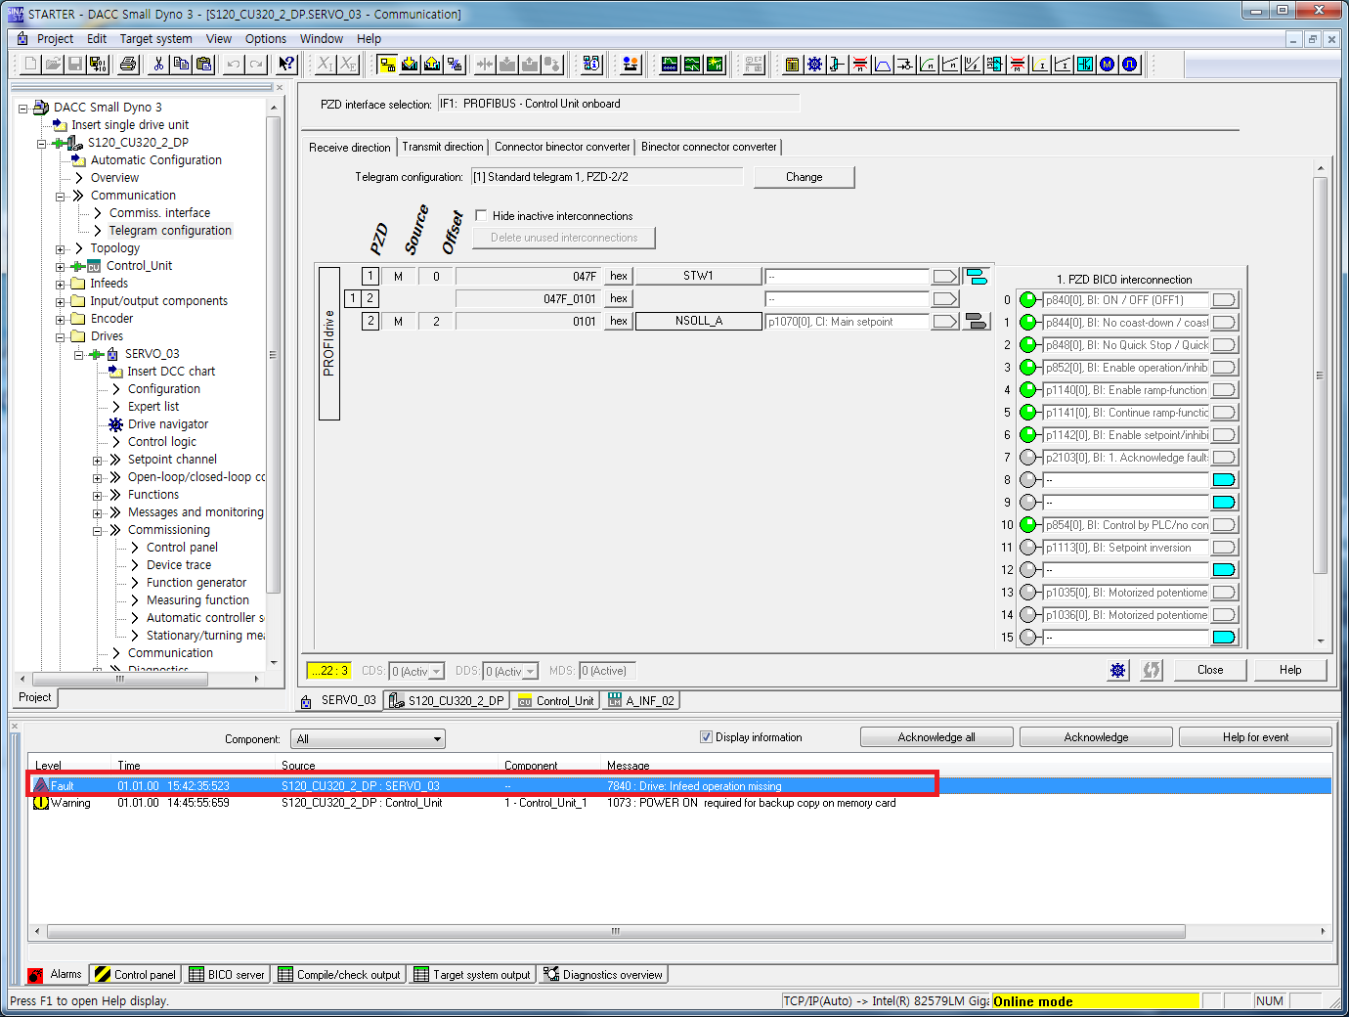Uncheck the Display information checkbox
The image size is (1349, 1017).
click(x=706, y=737)
